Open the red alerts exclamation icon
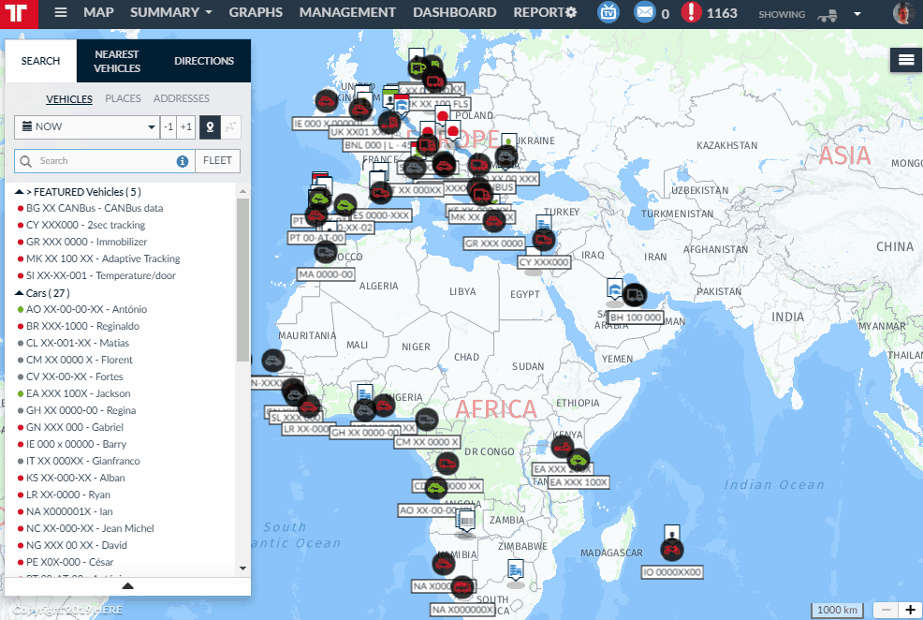The width and height of the screenshot is (923, 620). 691,13
